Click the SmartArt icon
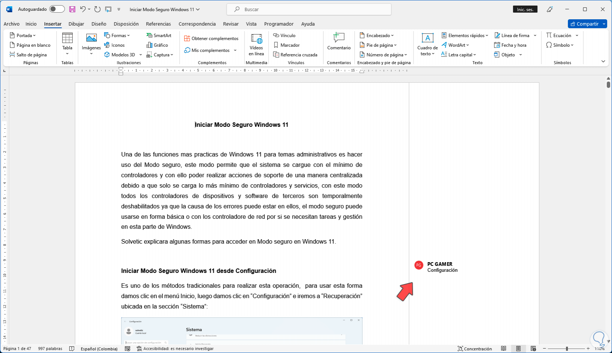 pos(149,36)
